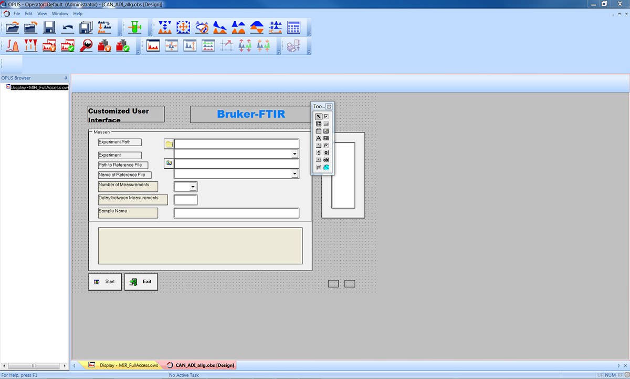Viewport: 630px width, 379px height.
Task: Select the picture control tool in Toolbox
Action: [x=326, y=131]
